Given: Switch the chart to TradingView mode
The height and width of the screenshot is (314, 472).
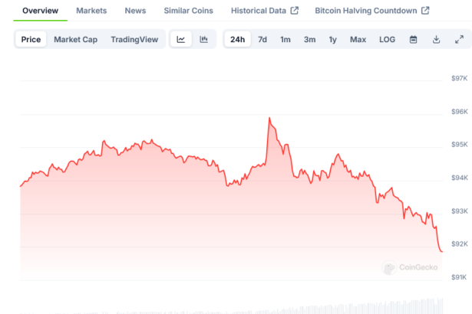Looking at the screenshot, I should (x=134, y=39).
